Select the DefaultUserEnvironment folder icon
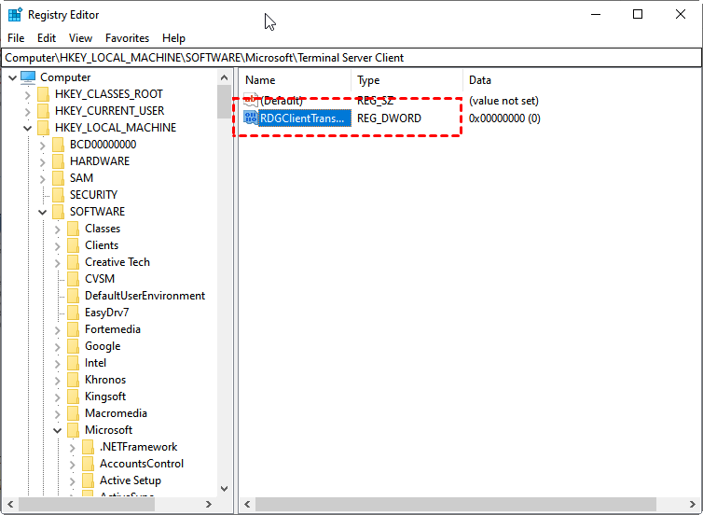Image resolution: width=703 pixels, height=515 pixels. click(x=73, y=296)
